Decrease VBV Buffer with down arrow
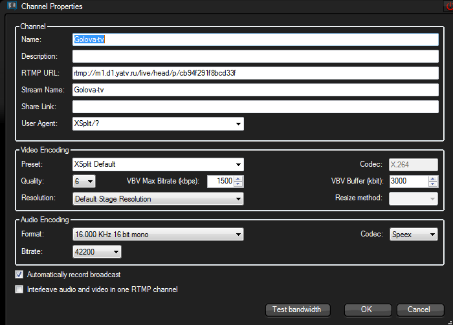Screen dimensions: 453x325 click(x=433, y=184)
